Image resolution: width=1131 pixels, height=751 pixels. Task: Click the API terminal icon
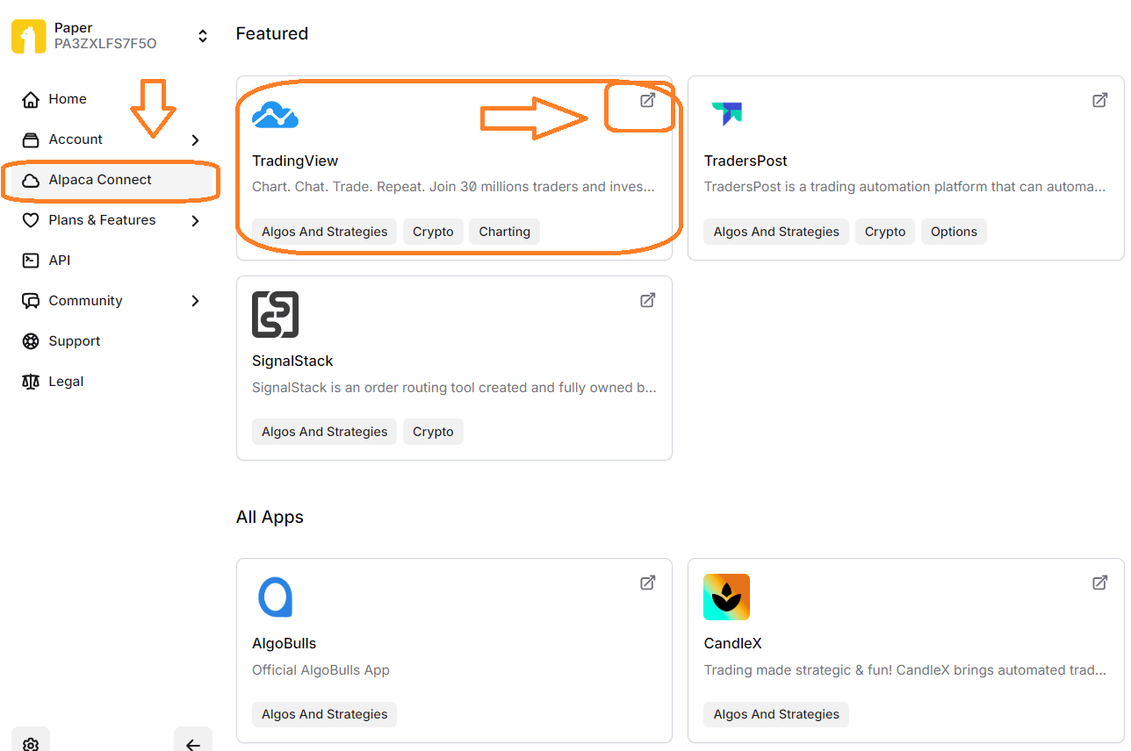pos(31,261)
